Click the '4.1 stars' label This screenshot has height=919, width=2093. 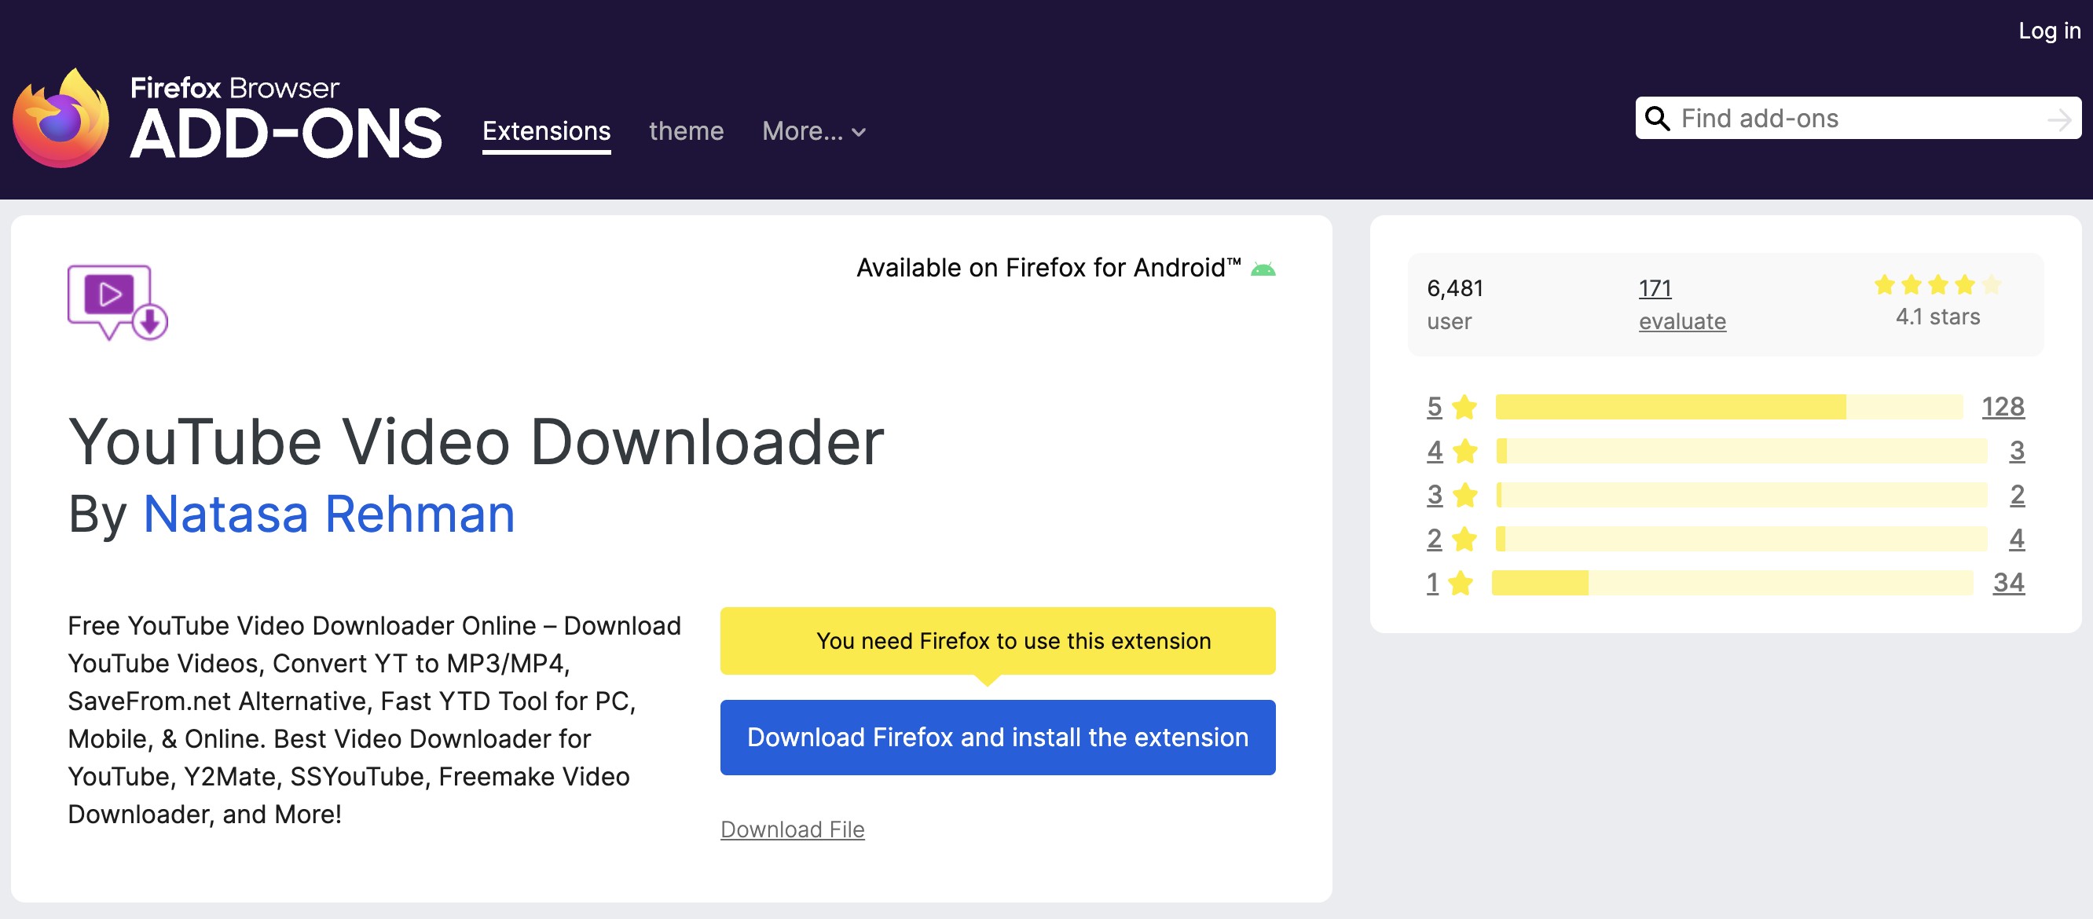1937,317
